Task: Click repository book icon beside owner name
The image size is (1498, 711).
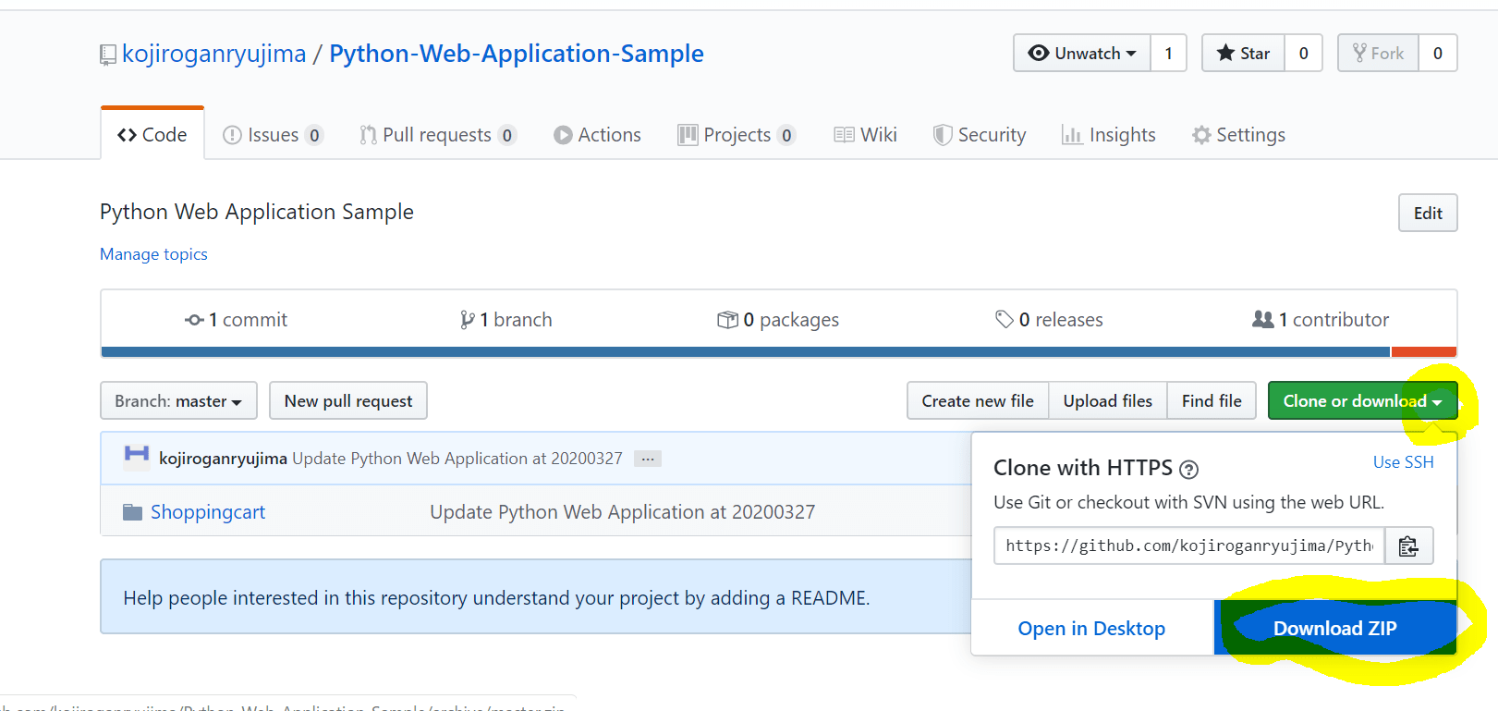Action: (x=108, y=55)
